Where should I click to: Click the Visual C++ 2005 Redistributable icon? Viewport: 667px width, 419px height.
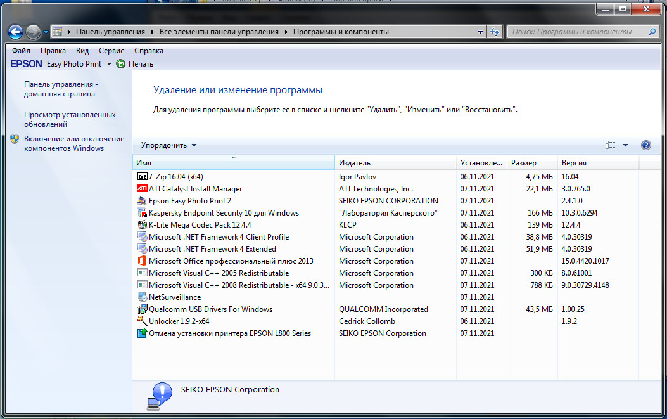142,273
